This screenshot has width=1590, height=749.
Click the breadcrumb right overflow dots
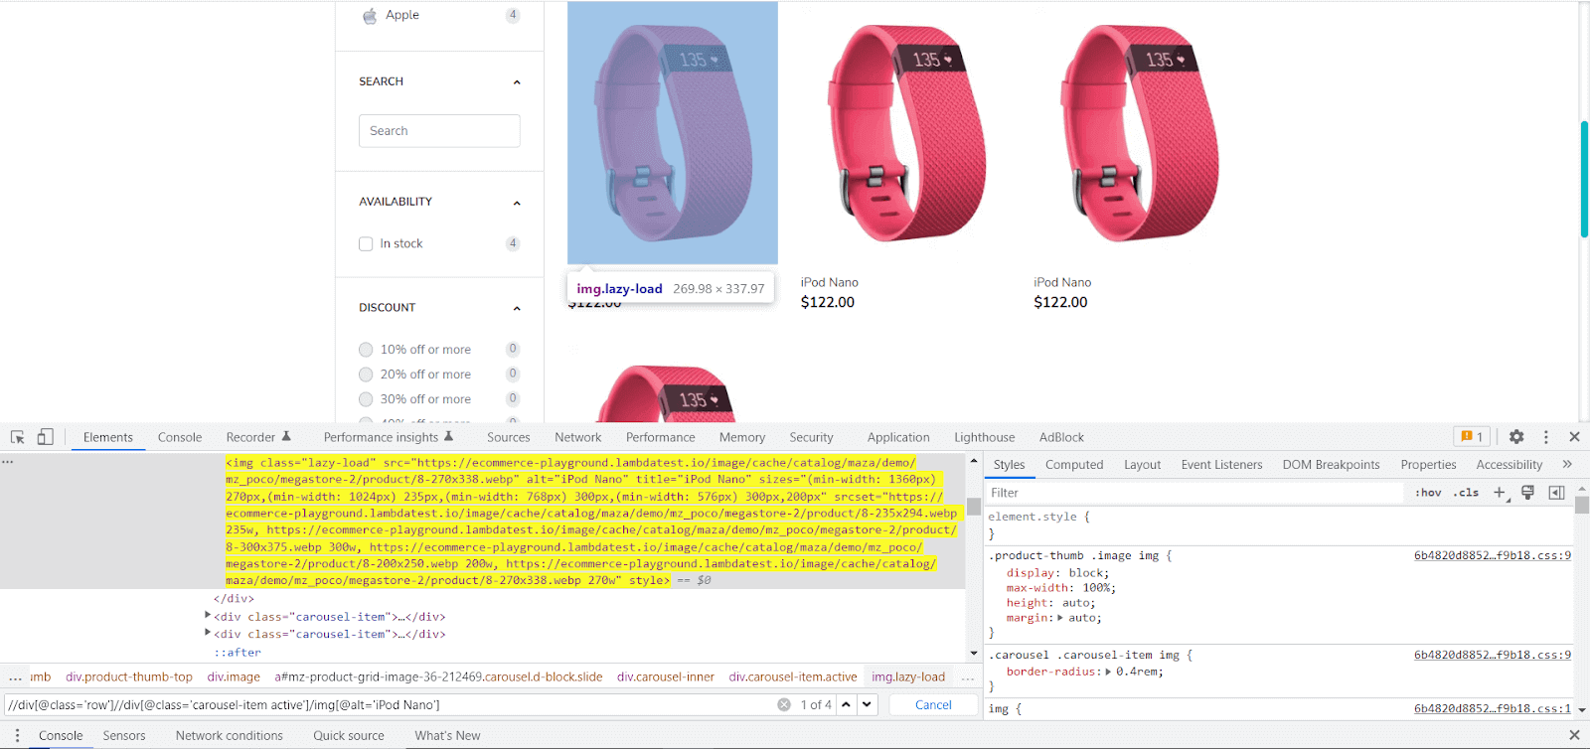click(x=967, y=677)
